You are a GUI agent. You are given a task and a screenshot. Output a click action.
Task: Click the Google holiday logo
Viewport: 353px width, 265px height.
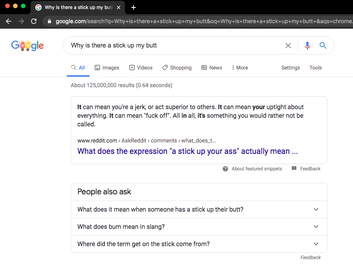(x=27, y=46)
